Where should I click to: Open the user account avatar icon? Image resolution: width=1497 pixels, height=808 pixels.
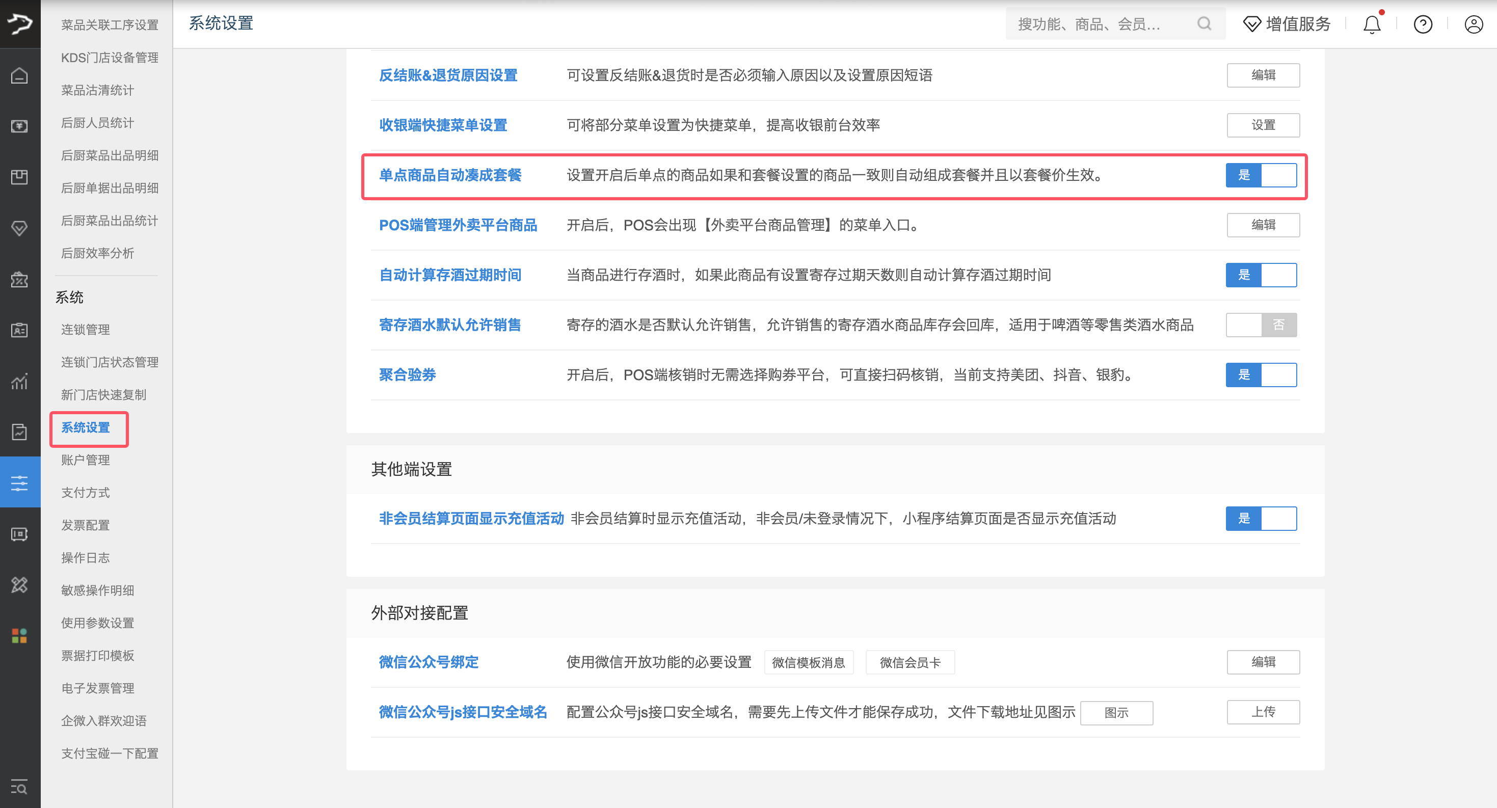pos(1475,24)
